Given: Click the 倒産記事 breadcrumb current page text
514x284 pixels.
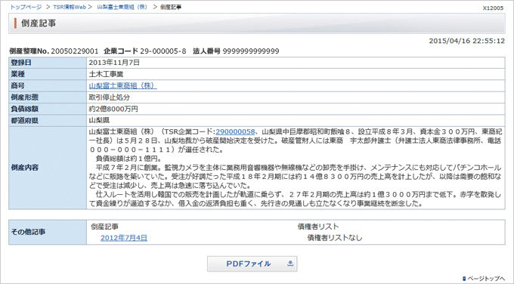Looking at the screenshot, I should tap(171, 7).
